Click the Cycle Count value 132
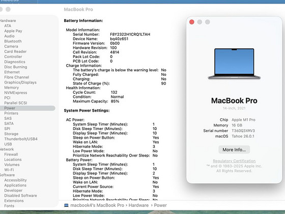The height and width of the screenshot is (214, 285). coord(114,92)
